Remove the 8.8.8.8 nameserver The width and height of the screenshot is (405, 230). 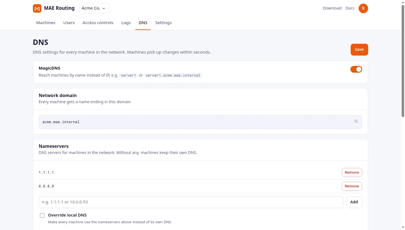point(352,186)
